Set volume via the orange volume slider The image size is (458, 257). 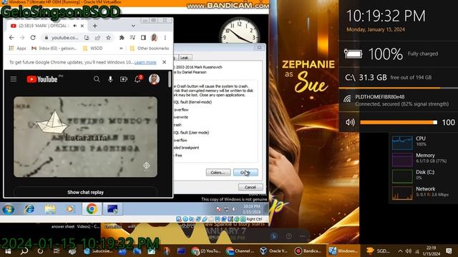399,122
